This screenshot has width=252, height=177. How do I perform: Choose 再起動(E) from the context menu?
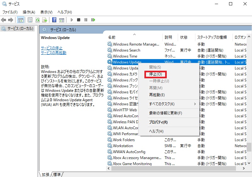157,95
